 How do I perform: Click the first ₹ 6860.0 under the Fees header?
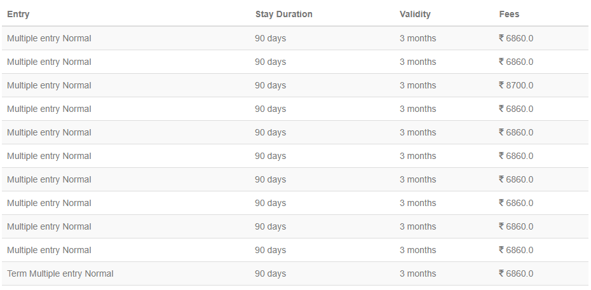tap(516, 38)
